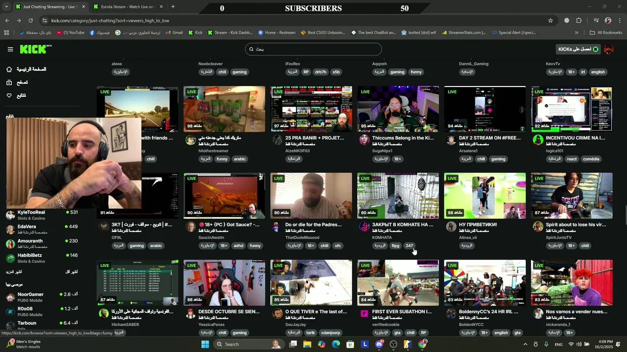The width and height of the screenshot is (627, 352).
Task: Click the green KICKs purchase button
Action: point(578,49)
